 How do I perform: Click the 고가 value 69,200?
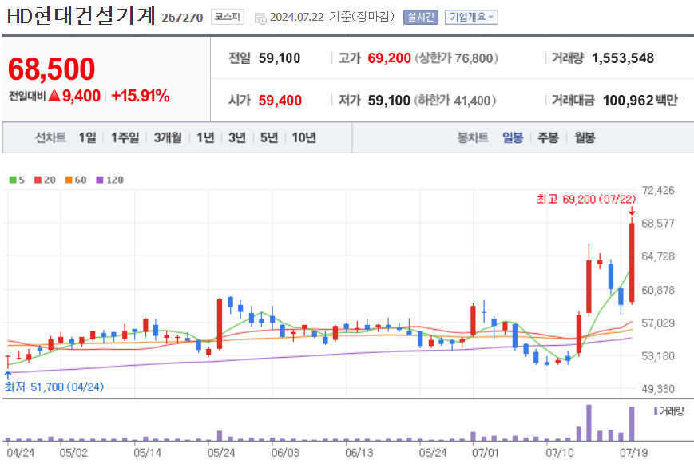[x=390, y=58]
